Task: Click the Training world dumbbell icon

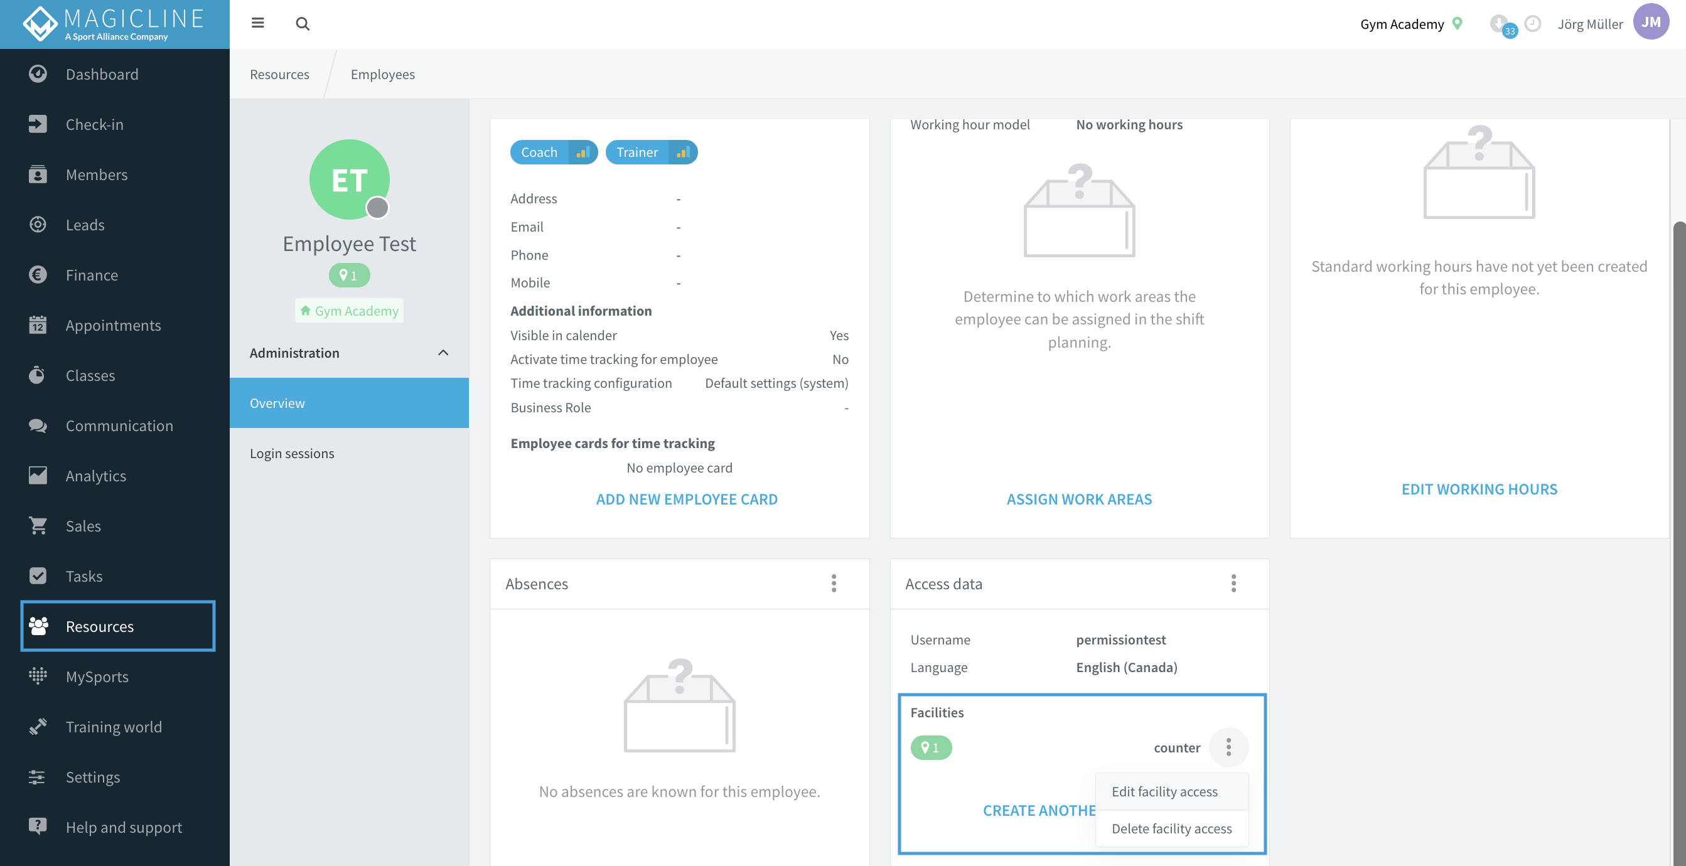Action: pyautogui.click(x=37, y=727)
